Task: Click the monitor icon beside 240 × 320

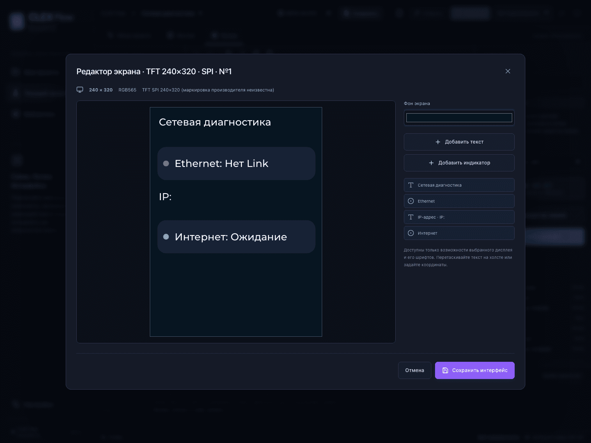Action: click(x=80, y=90)
